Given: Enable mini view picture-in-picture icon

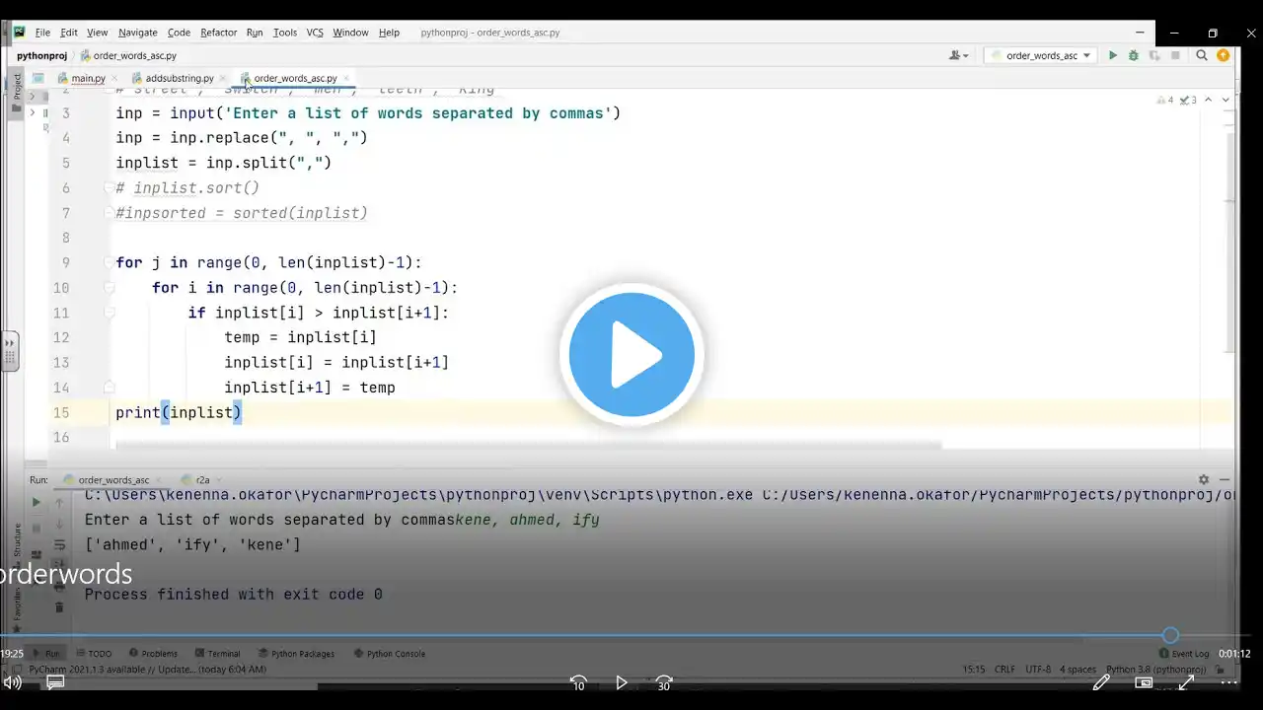Looking at the screenshot, I should [x=1144, y=682].
